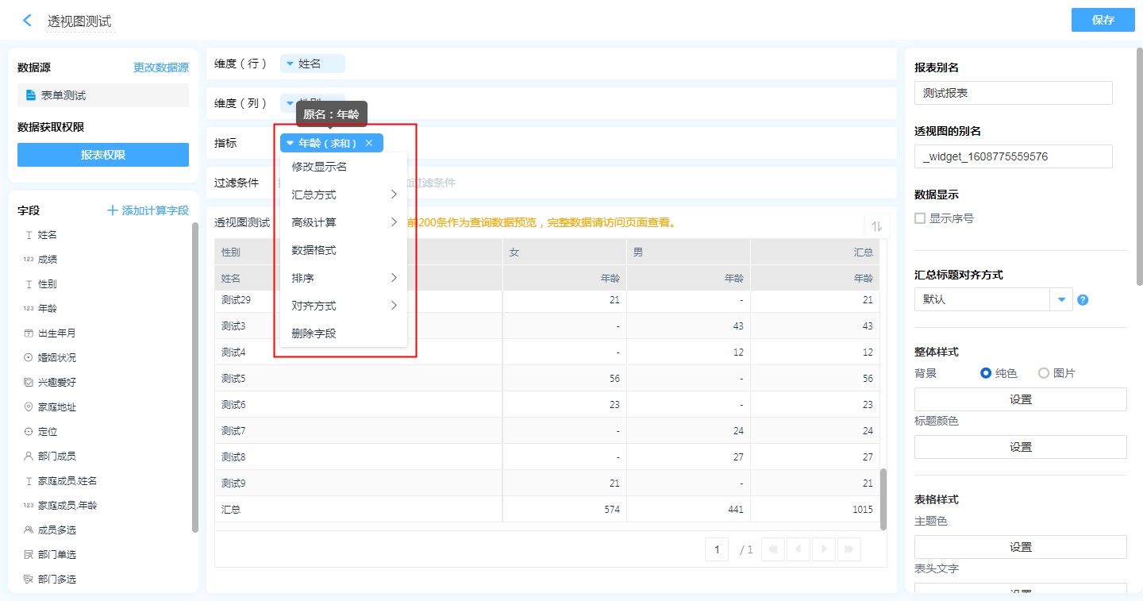The width and height of the screenshot is (1143, 601).
Task: Click the 表单测试 data source document icon
Action: pyautogui.click(x=31, y=95)
